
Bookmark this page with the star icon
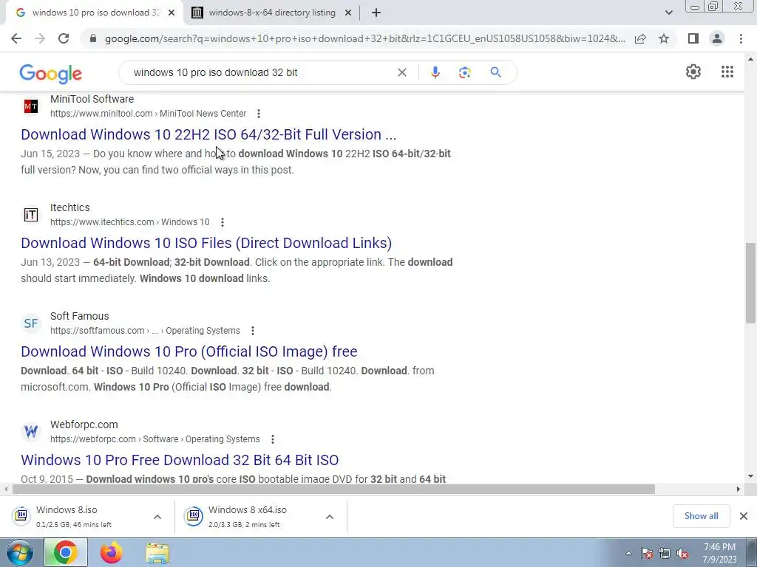(664, 38)
